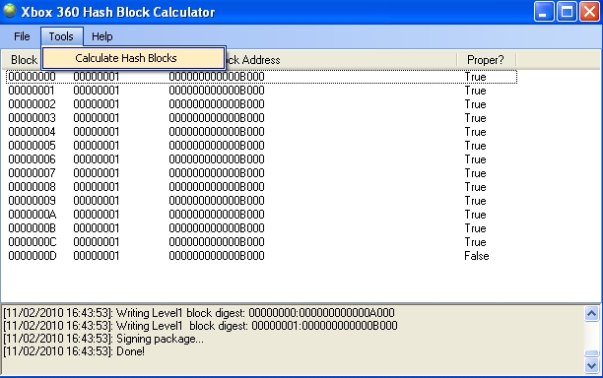Select the row for block 00000000

tap(261, 77)
